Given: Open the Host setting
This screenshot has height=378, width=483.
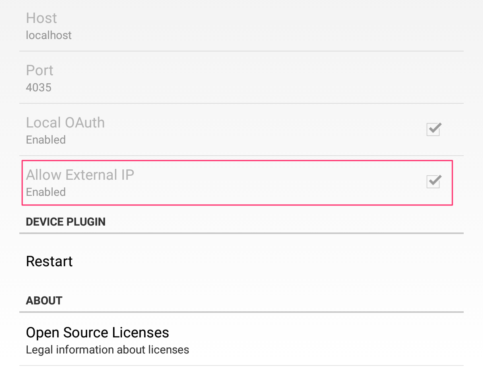Looking at the screenshot, I should point(41,18).
